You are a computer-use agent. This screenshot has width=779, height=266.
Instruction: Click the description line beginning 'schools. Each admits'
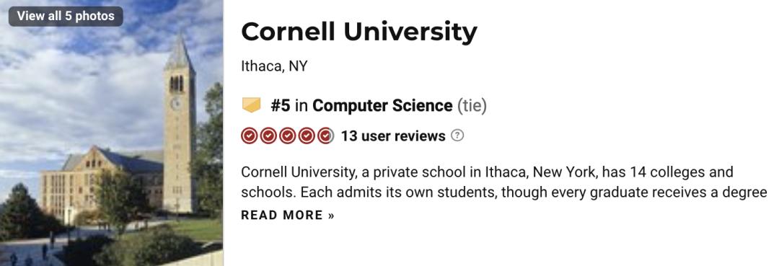[504, 192]
